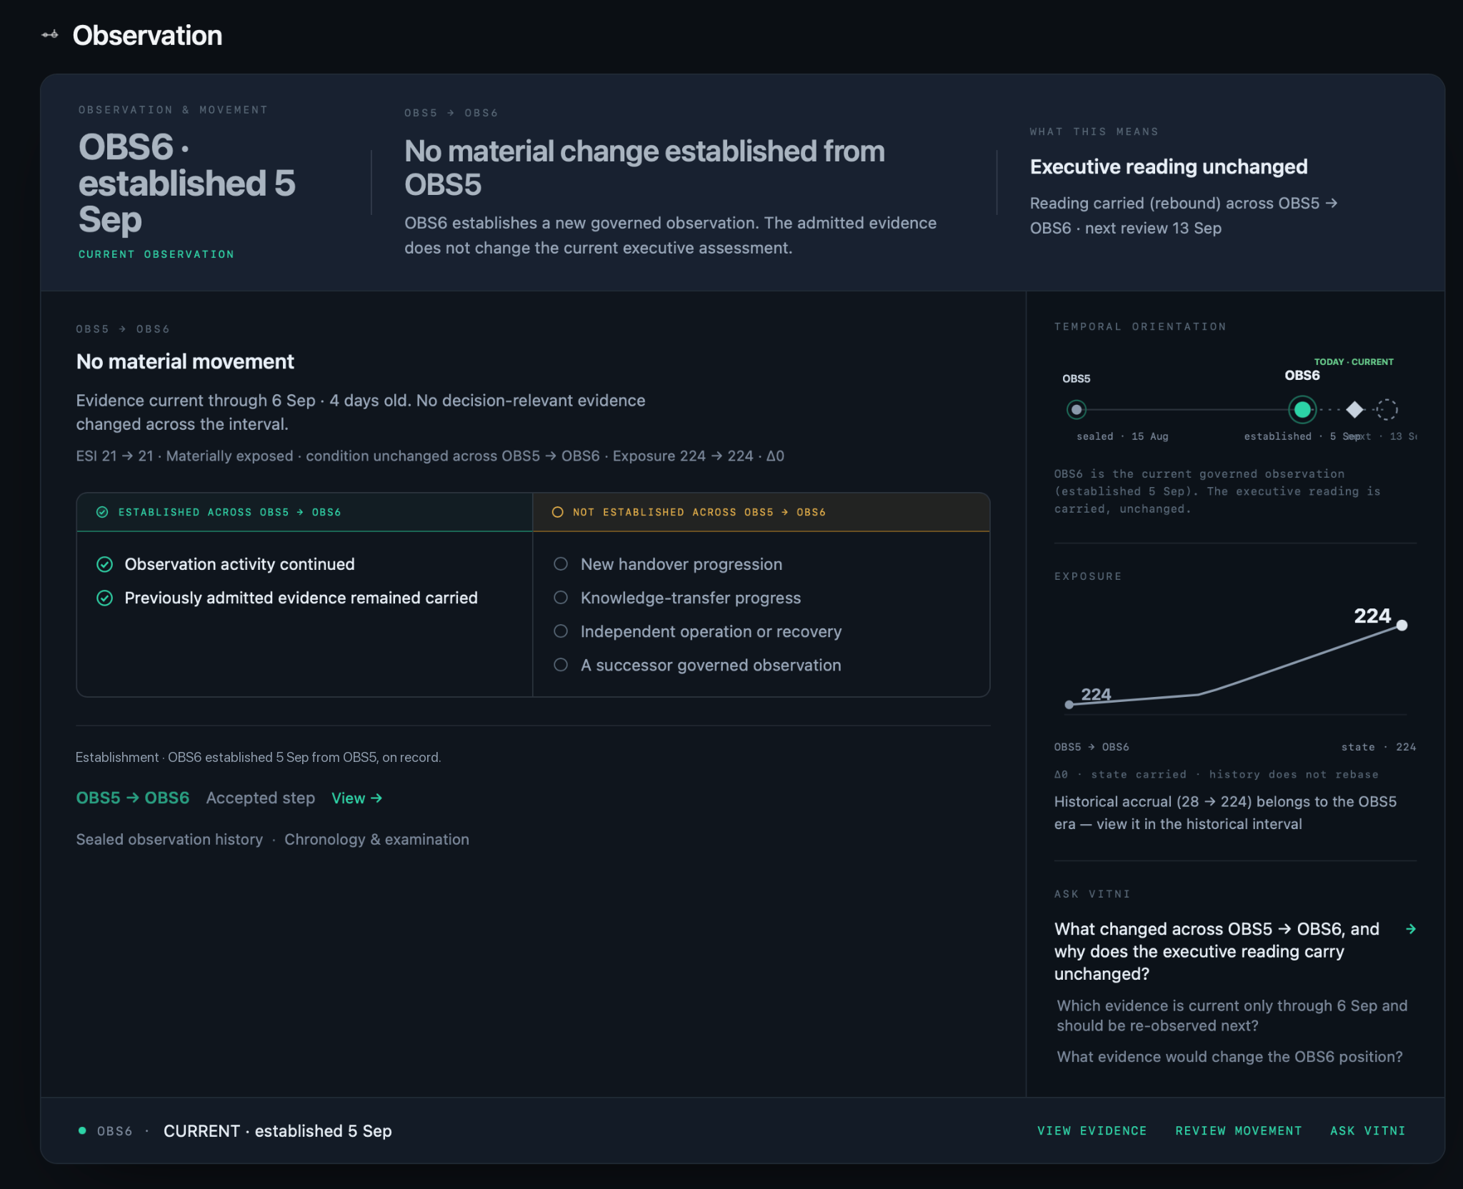Click the green status dot beside OBS6
Screen dimensions: 1463x1189
[82, 1130]
